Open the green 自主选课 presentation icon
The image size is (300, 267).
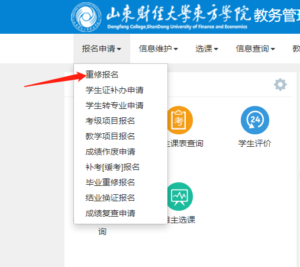(x=180, y=197)
